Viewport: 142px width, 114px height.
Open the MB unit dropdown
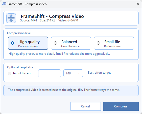[x=73, y=73]
